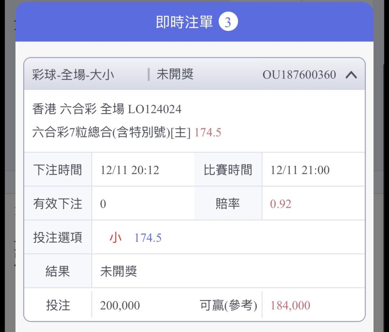Click the red 小 bet option
Viewport: 389px width, 332px height.
pyautogui.click(x=116, y=238)
